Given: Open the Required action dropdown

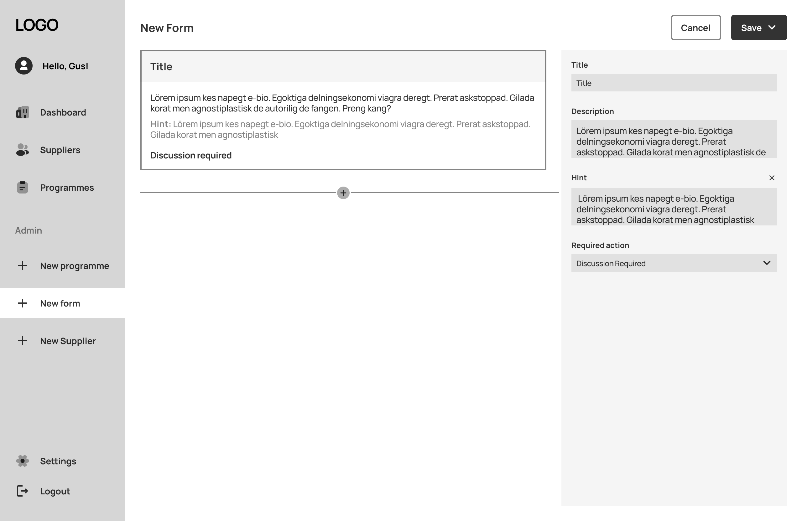Looking at the screenshot, I should [674, 263].
